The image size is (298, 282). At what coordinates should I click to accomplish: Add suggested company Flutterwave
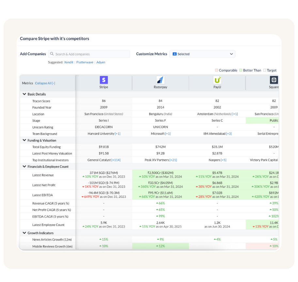(x=85, y=62)
